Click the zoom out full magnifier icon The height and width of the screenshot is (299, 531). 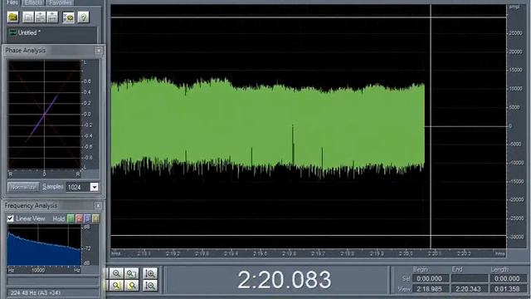pyautogui.click(x=131, y=273)
